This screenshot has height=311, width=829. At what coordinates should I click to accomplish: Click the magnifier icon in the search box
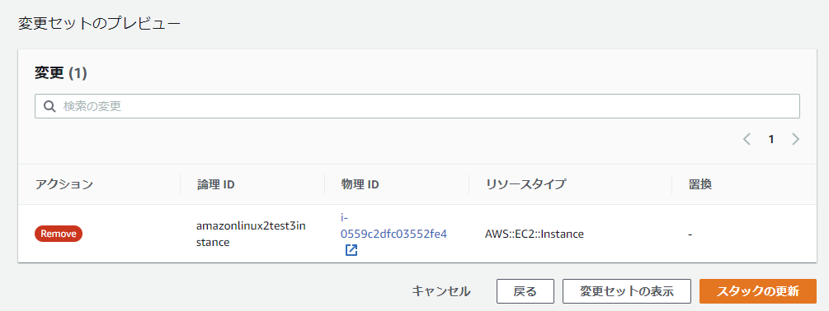coord(49,106)
